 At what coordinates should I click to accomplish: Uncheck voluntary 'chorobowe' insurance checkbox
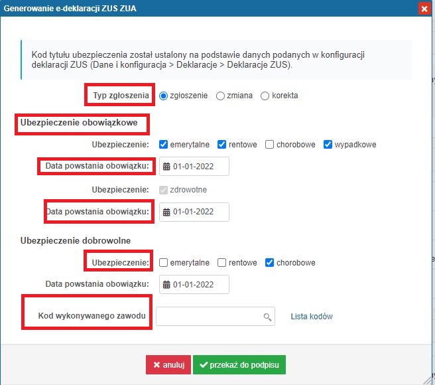coord(269,262)
